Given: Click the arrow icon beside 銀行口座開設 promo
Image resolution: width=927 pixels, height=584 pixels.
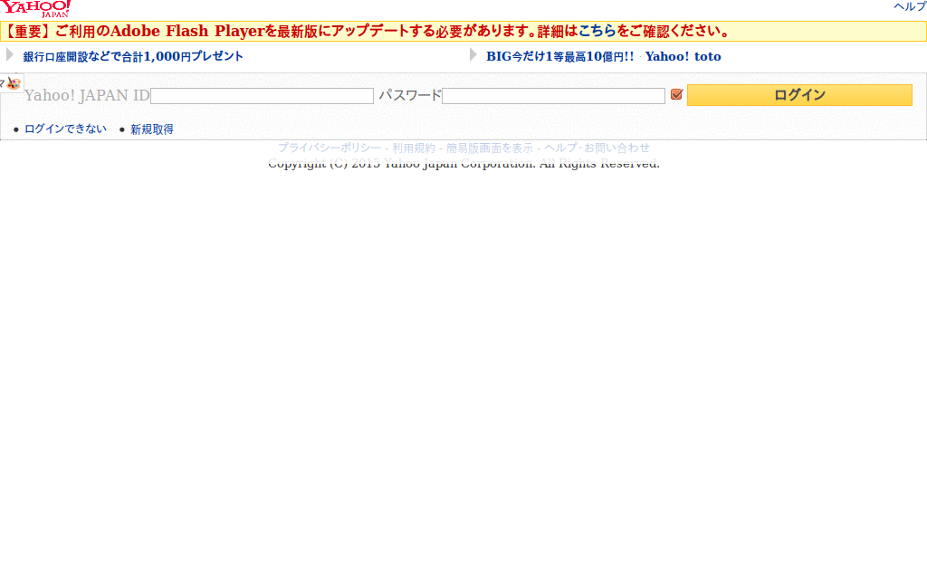Looking at the screenshot, I should (9, 55).
